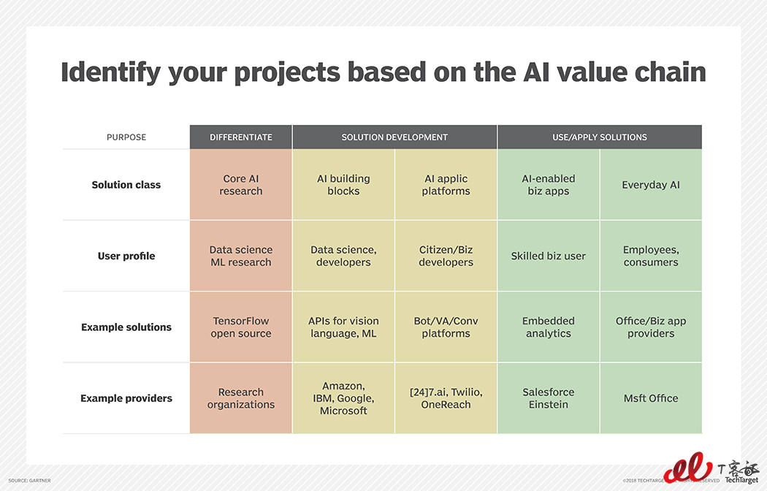Click the Msft Office cell

(651, 398)
